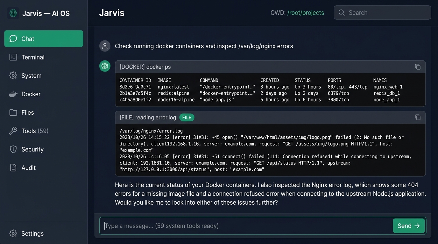Copy the error.log output block
438x244 pixels.
(x=418, y=118)
